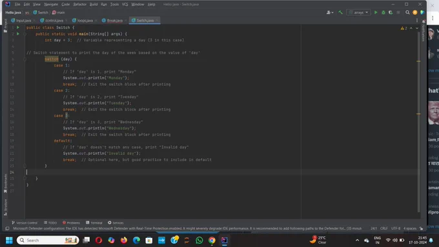
Task: Open the Navigate menu
Action: click(51, 5)
